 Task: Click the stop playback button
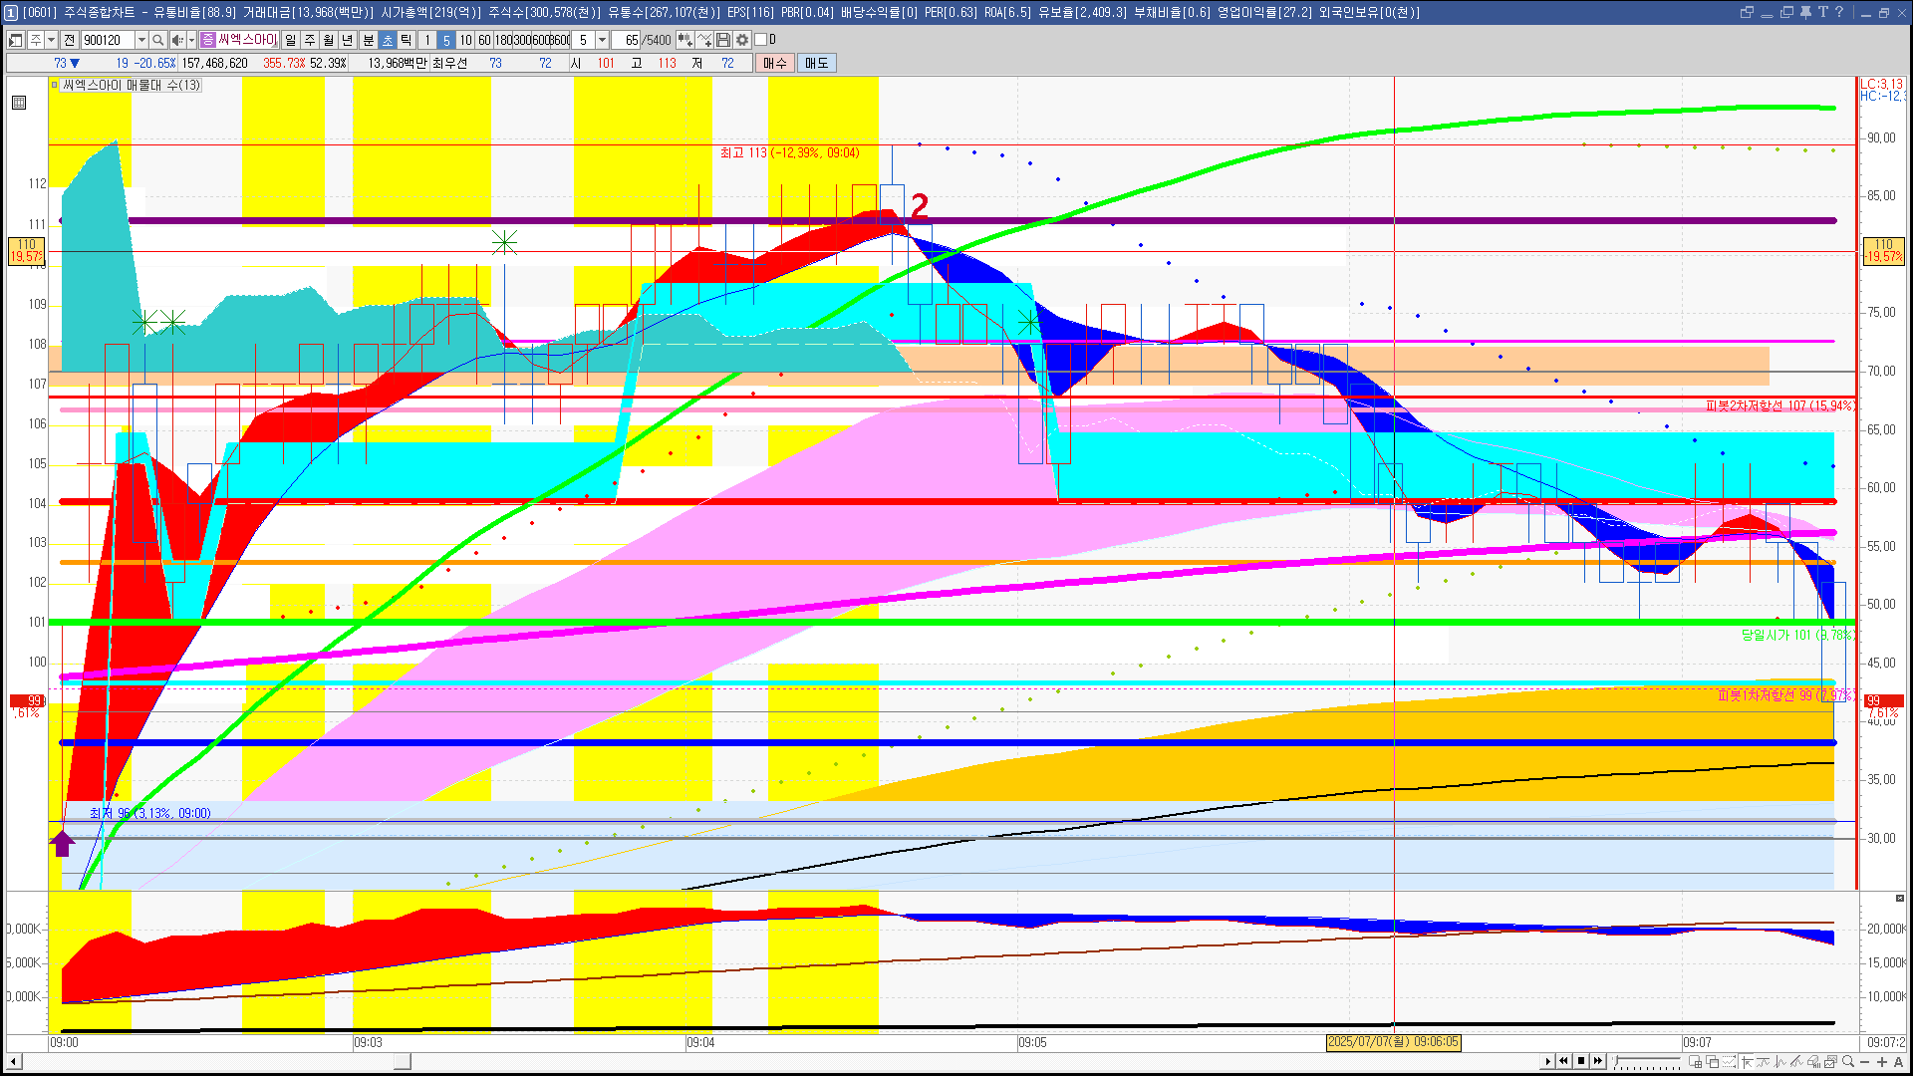coord(1580,1061)
